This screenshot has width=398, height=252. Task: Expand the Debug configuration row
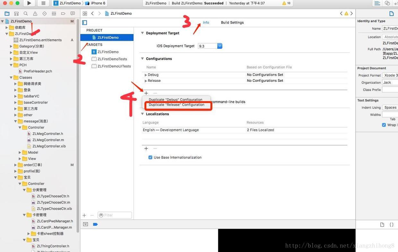click(146, 75)
